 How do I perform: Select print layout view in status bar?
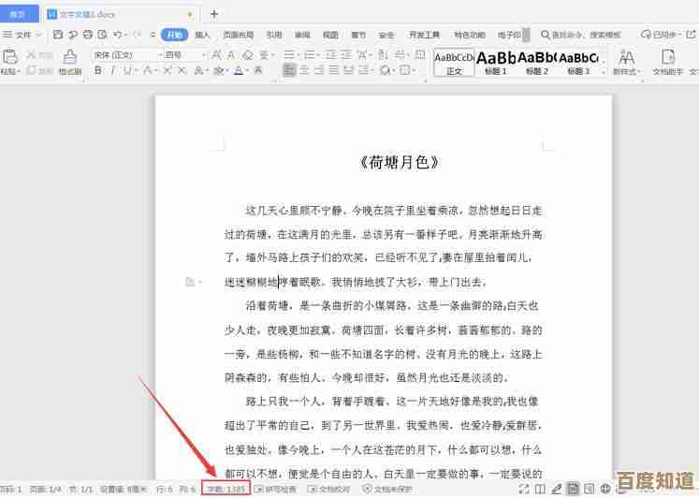point(573,489)
